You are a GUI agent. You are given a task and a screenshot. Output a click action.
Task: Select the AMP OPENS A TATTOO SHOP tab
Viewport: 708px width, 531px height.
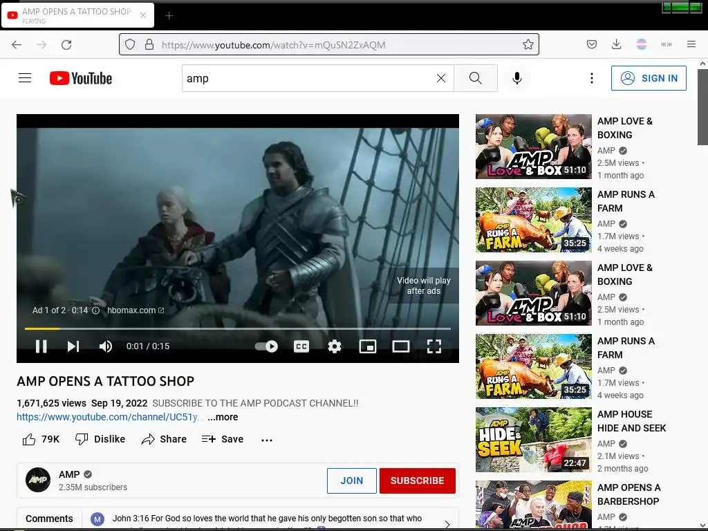coord(77,15)
